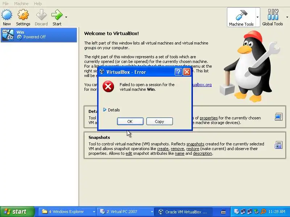Click the Snapshots section heading
This screenshot has width=290, height=217.
[99, 137]
